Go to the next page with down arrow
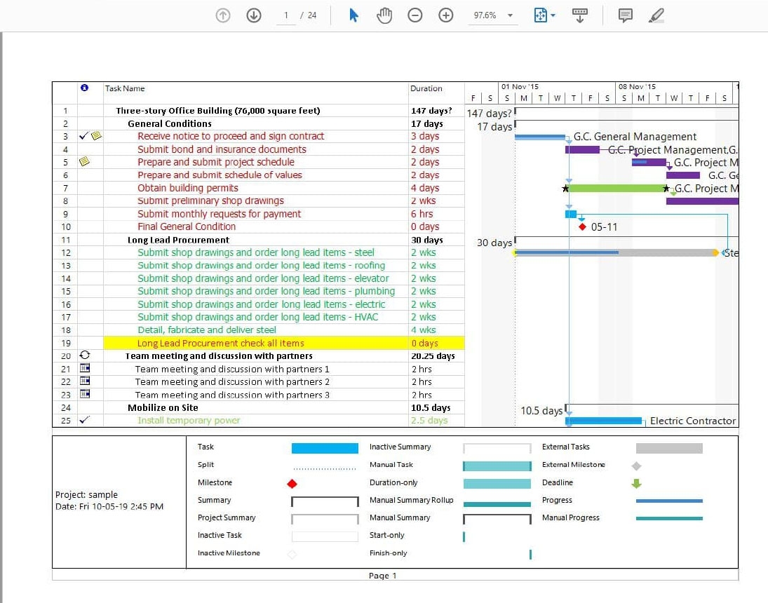Viewport: 768px width, 603px height. point(253,15)
